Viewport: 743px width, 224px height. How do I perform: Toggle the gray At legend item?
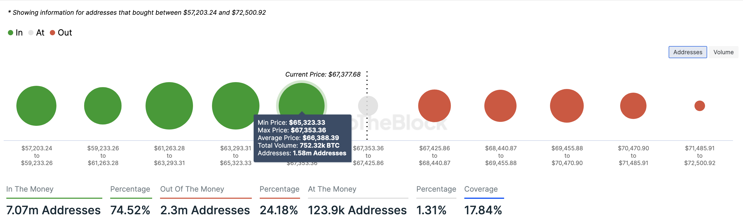point(37,33)
